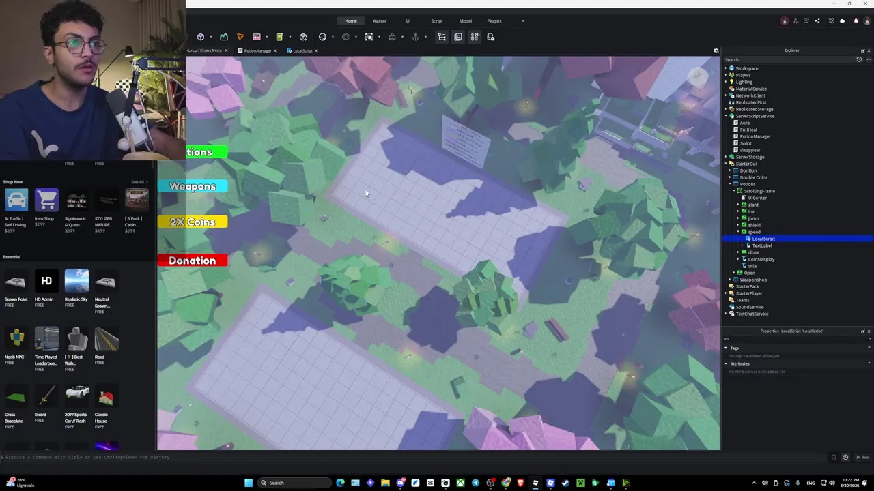Open Explorer more options ellipsis
874x491 pixels.
tap(869, 60)
